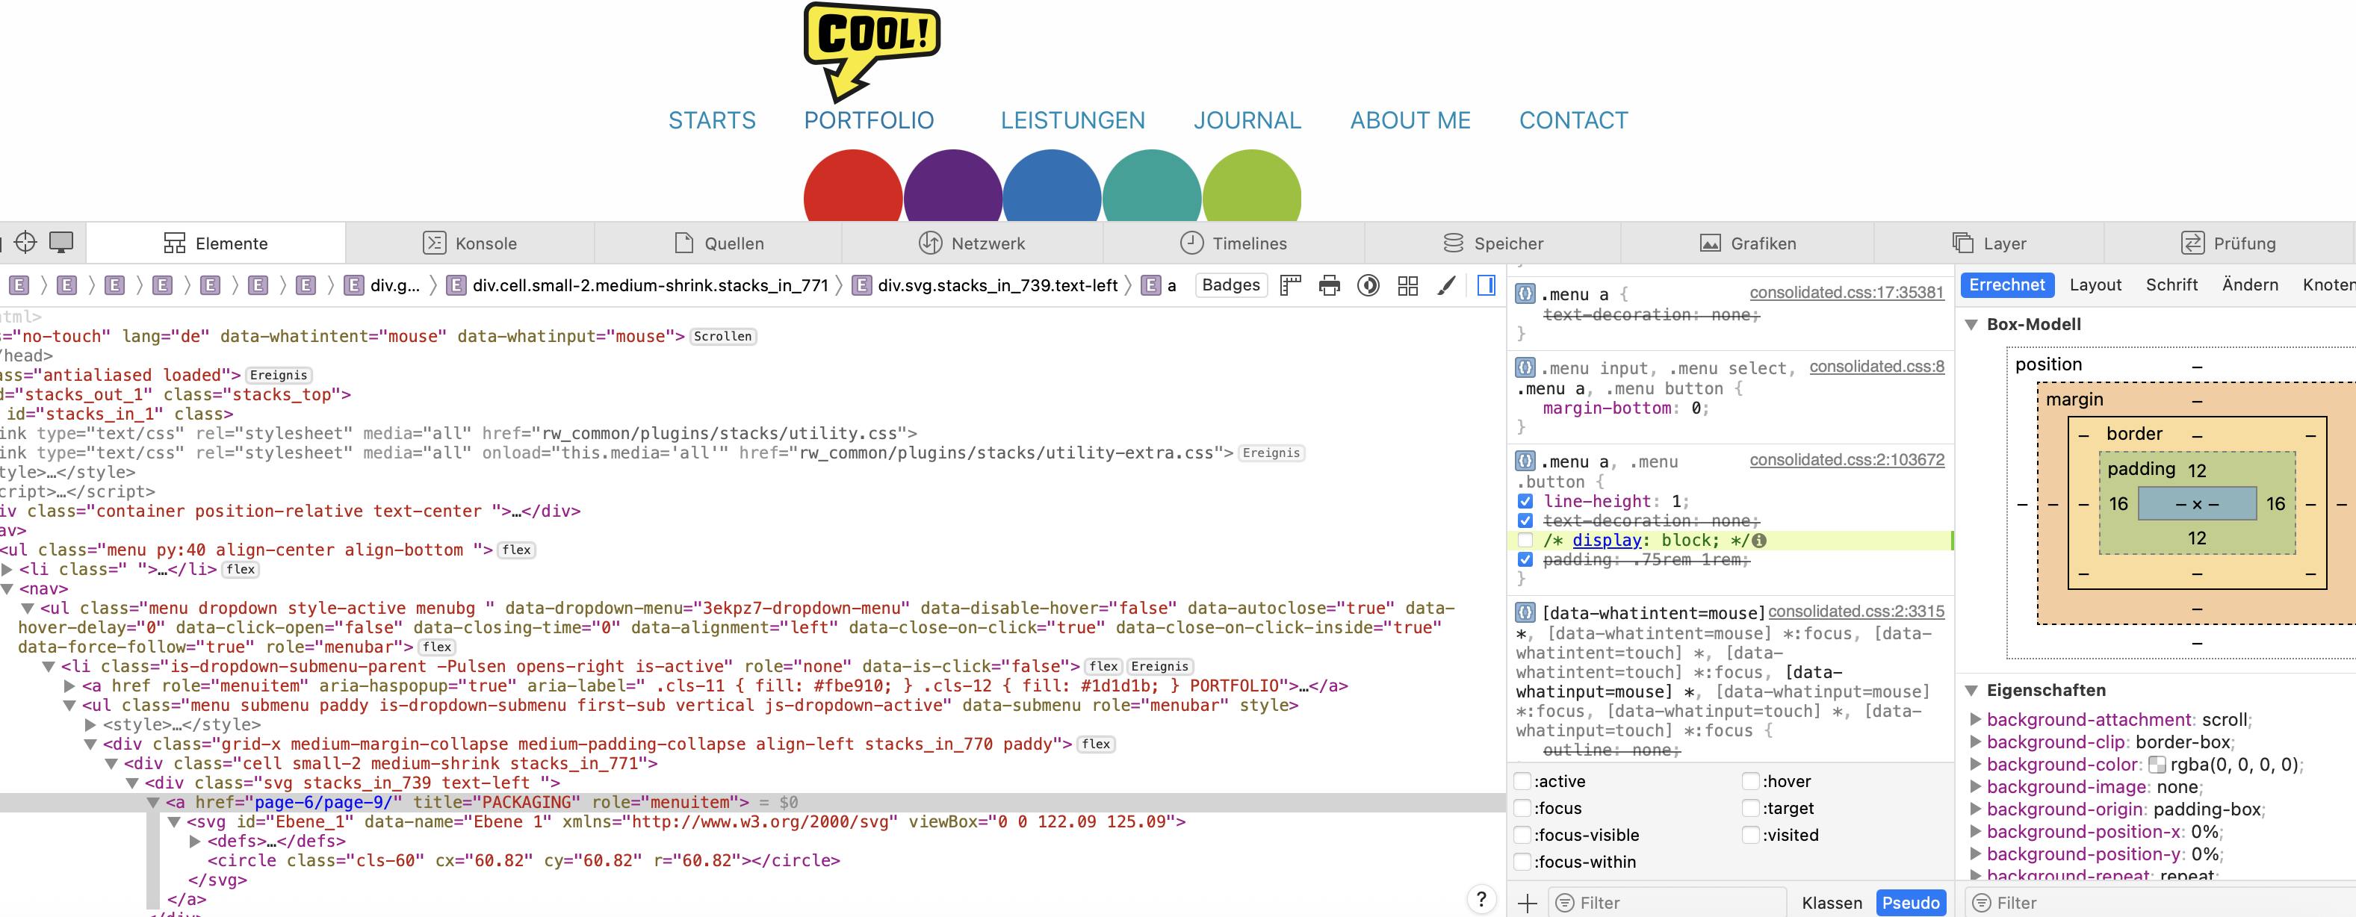Toggle the rulers icon in the toolbar
This screenshot has height=917, width=2356.
click(1291, 285)
